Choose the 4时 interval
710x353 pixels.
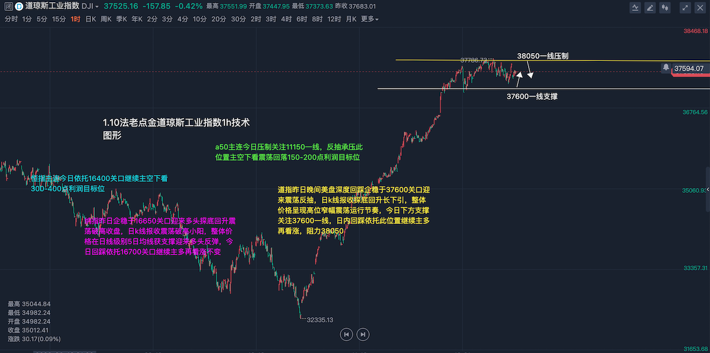pos(286,19)
